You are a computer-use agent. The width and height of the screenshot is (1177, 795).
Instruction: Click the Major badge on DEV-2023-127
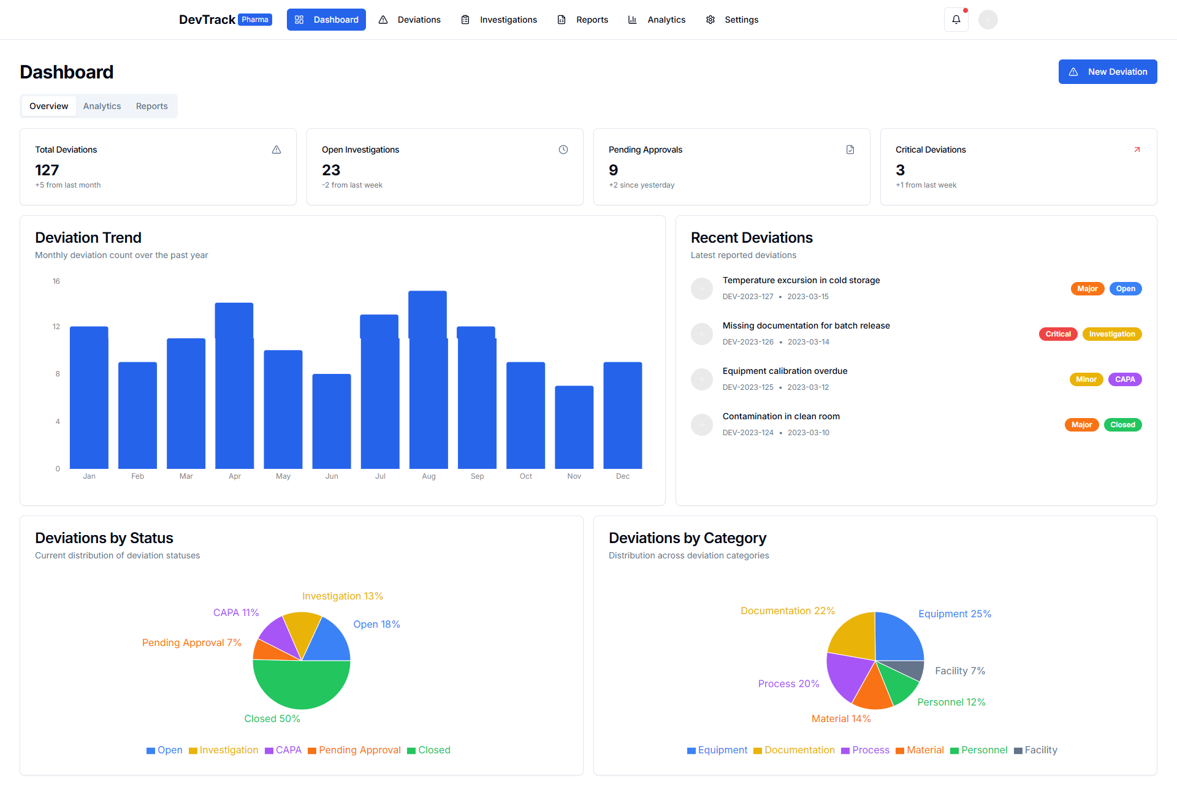pos(1087,289)
